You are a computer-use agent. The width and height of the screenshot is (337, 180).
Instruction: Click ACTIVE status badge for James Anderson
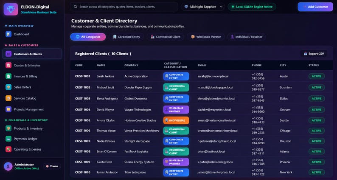coord(317,172)
